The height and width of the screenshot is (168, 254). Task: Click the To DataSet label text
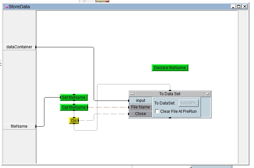[165, 103]
